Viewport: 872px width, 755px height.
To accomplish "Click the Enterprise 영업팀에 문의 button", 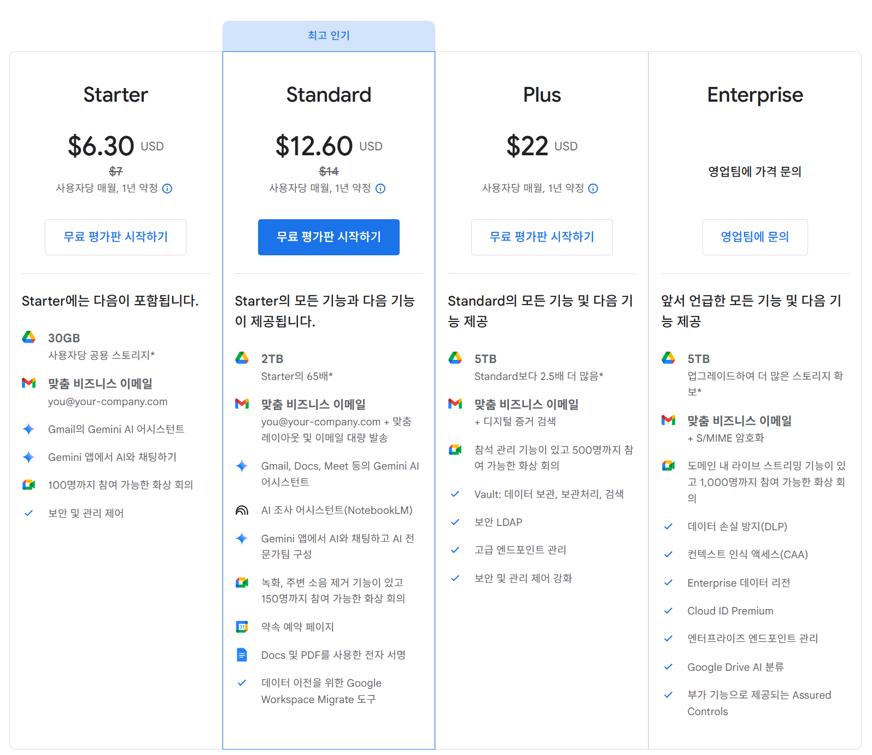I will (x=755, y=237).
